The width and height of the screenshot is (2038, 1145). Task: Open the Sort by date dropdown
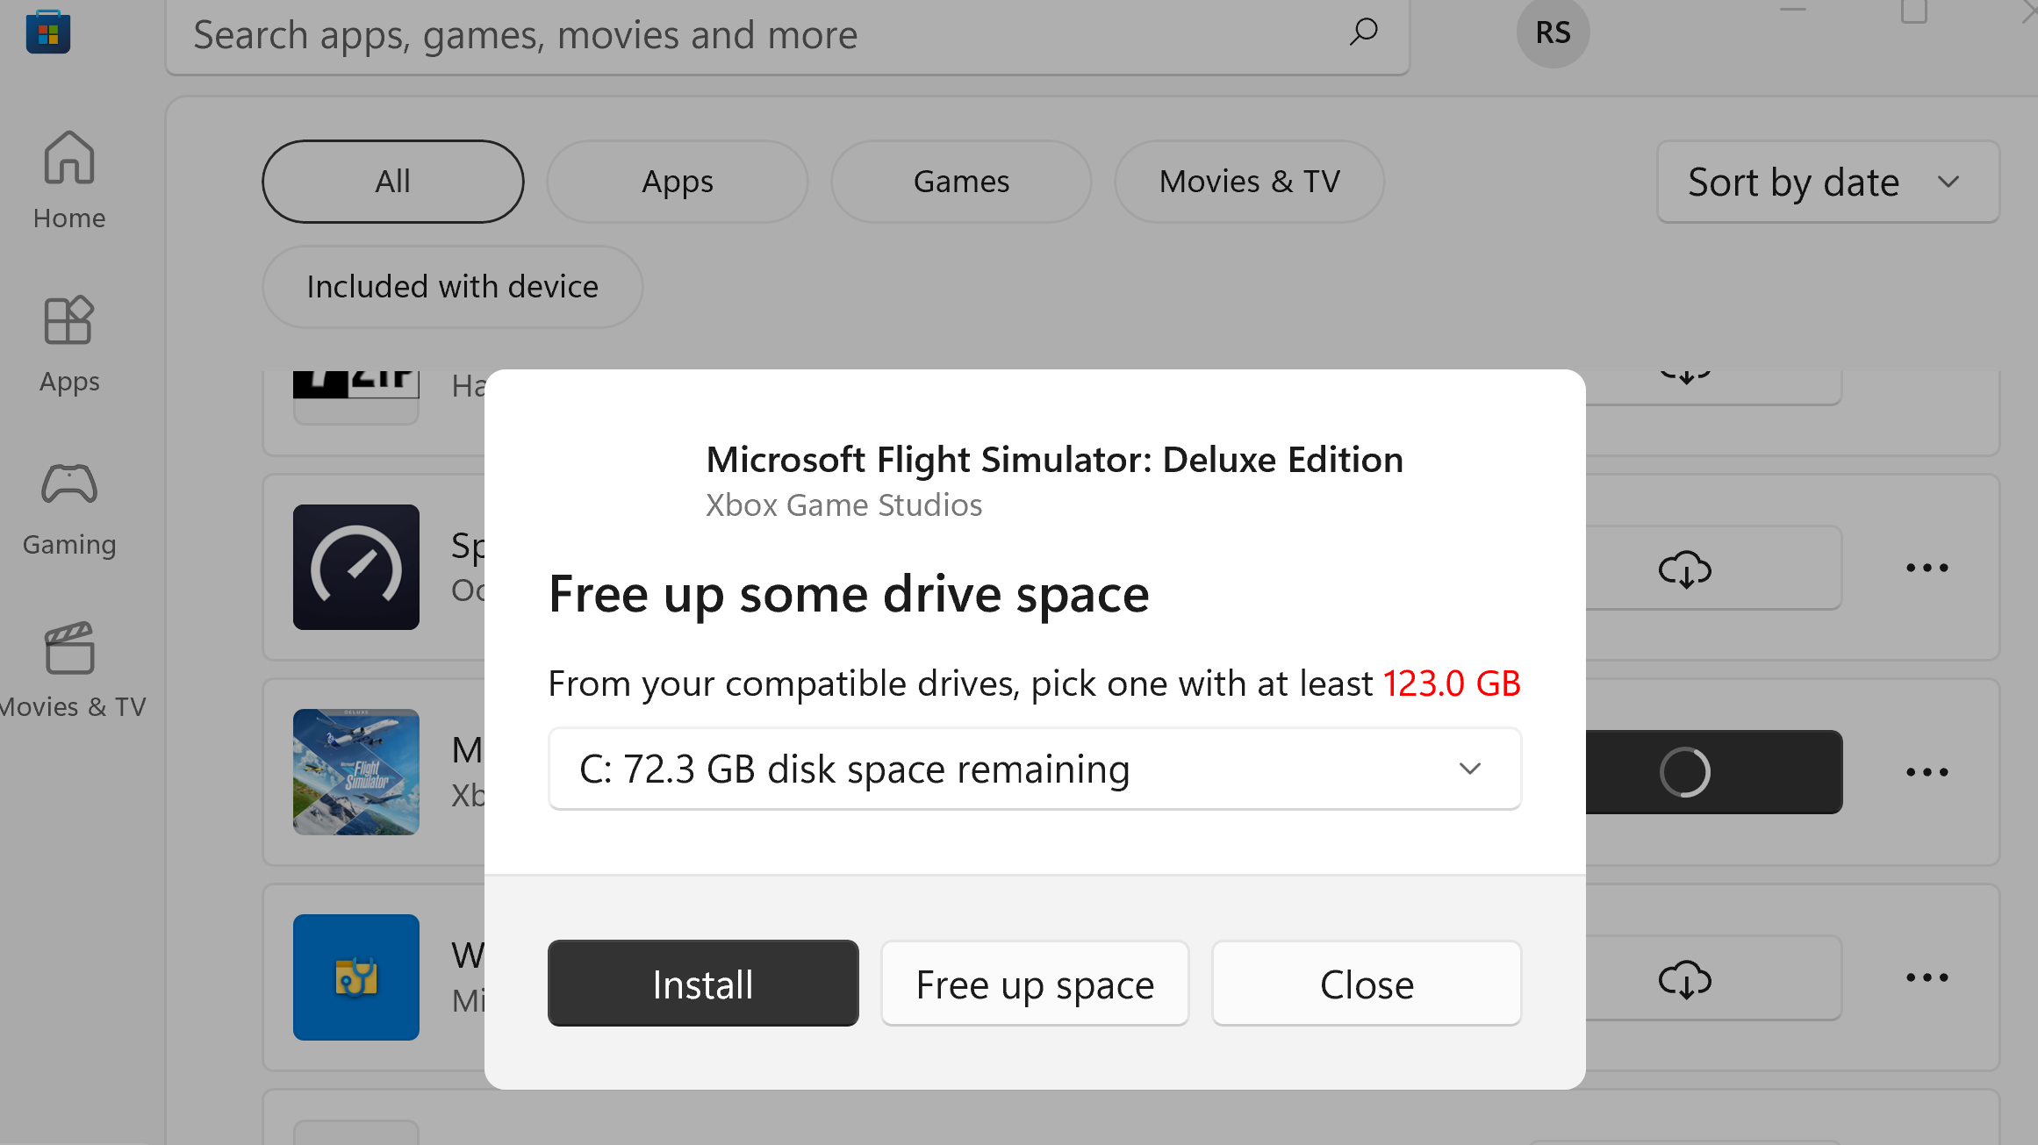[x=1827, y=182]
